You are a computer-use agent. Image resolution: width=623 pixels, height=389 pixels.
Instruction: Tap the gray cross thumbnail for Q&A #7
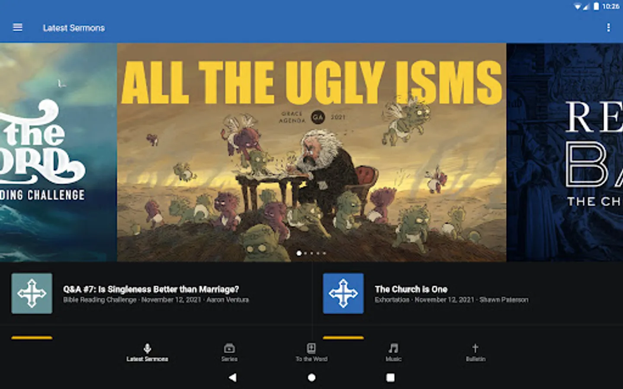(x=32, y=293)
